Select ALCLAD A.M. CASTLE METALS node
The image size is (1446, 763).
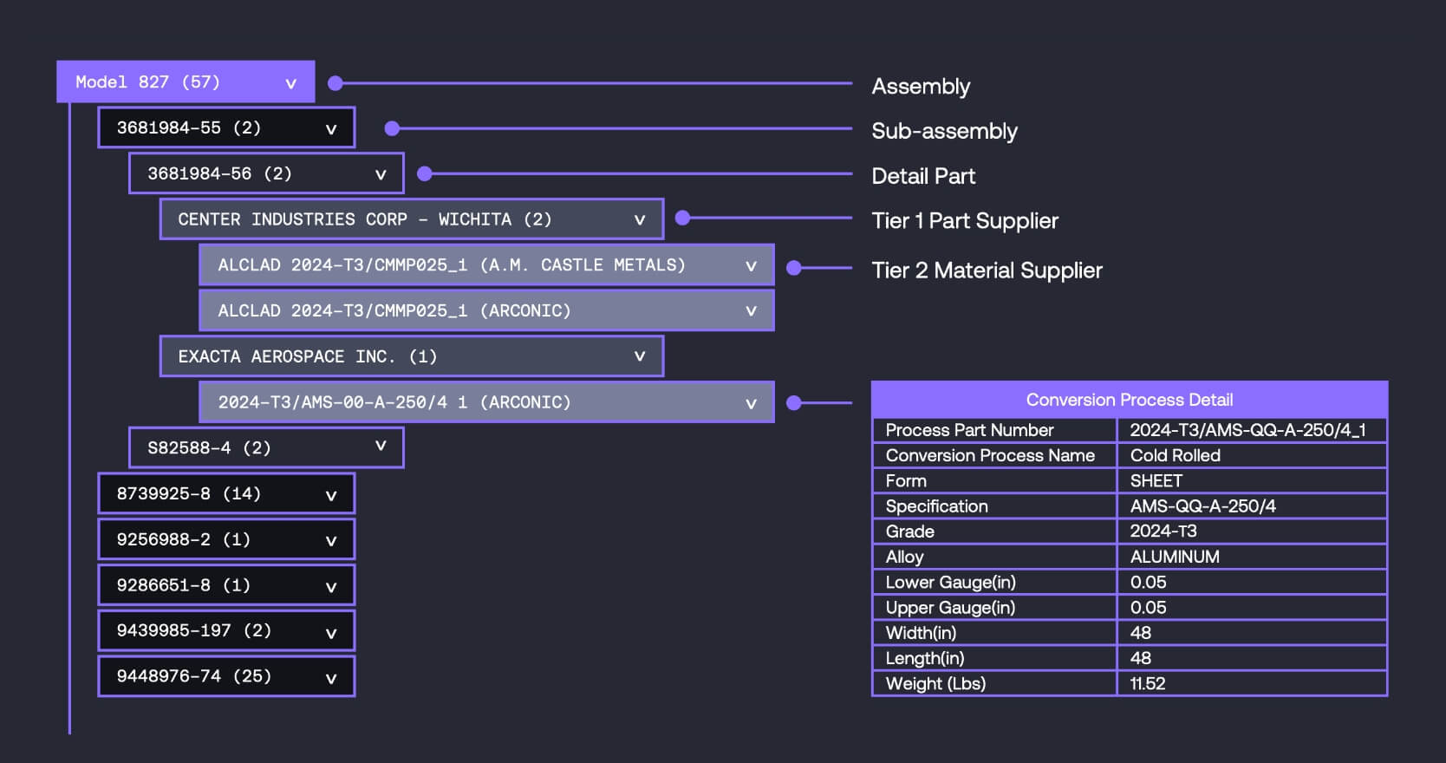pos(486,265)
